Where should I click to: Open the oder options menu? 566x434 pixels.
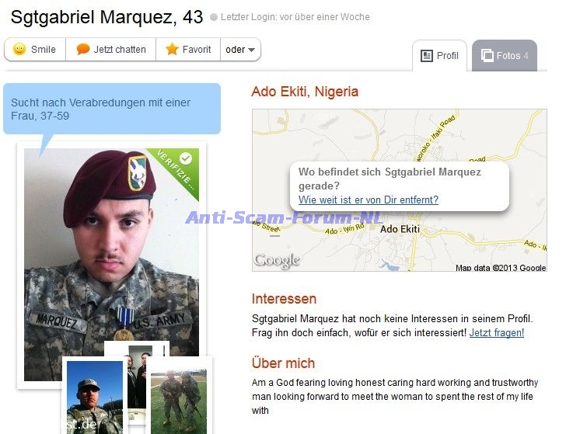coord(240,50)
